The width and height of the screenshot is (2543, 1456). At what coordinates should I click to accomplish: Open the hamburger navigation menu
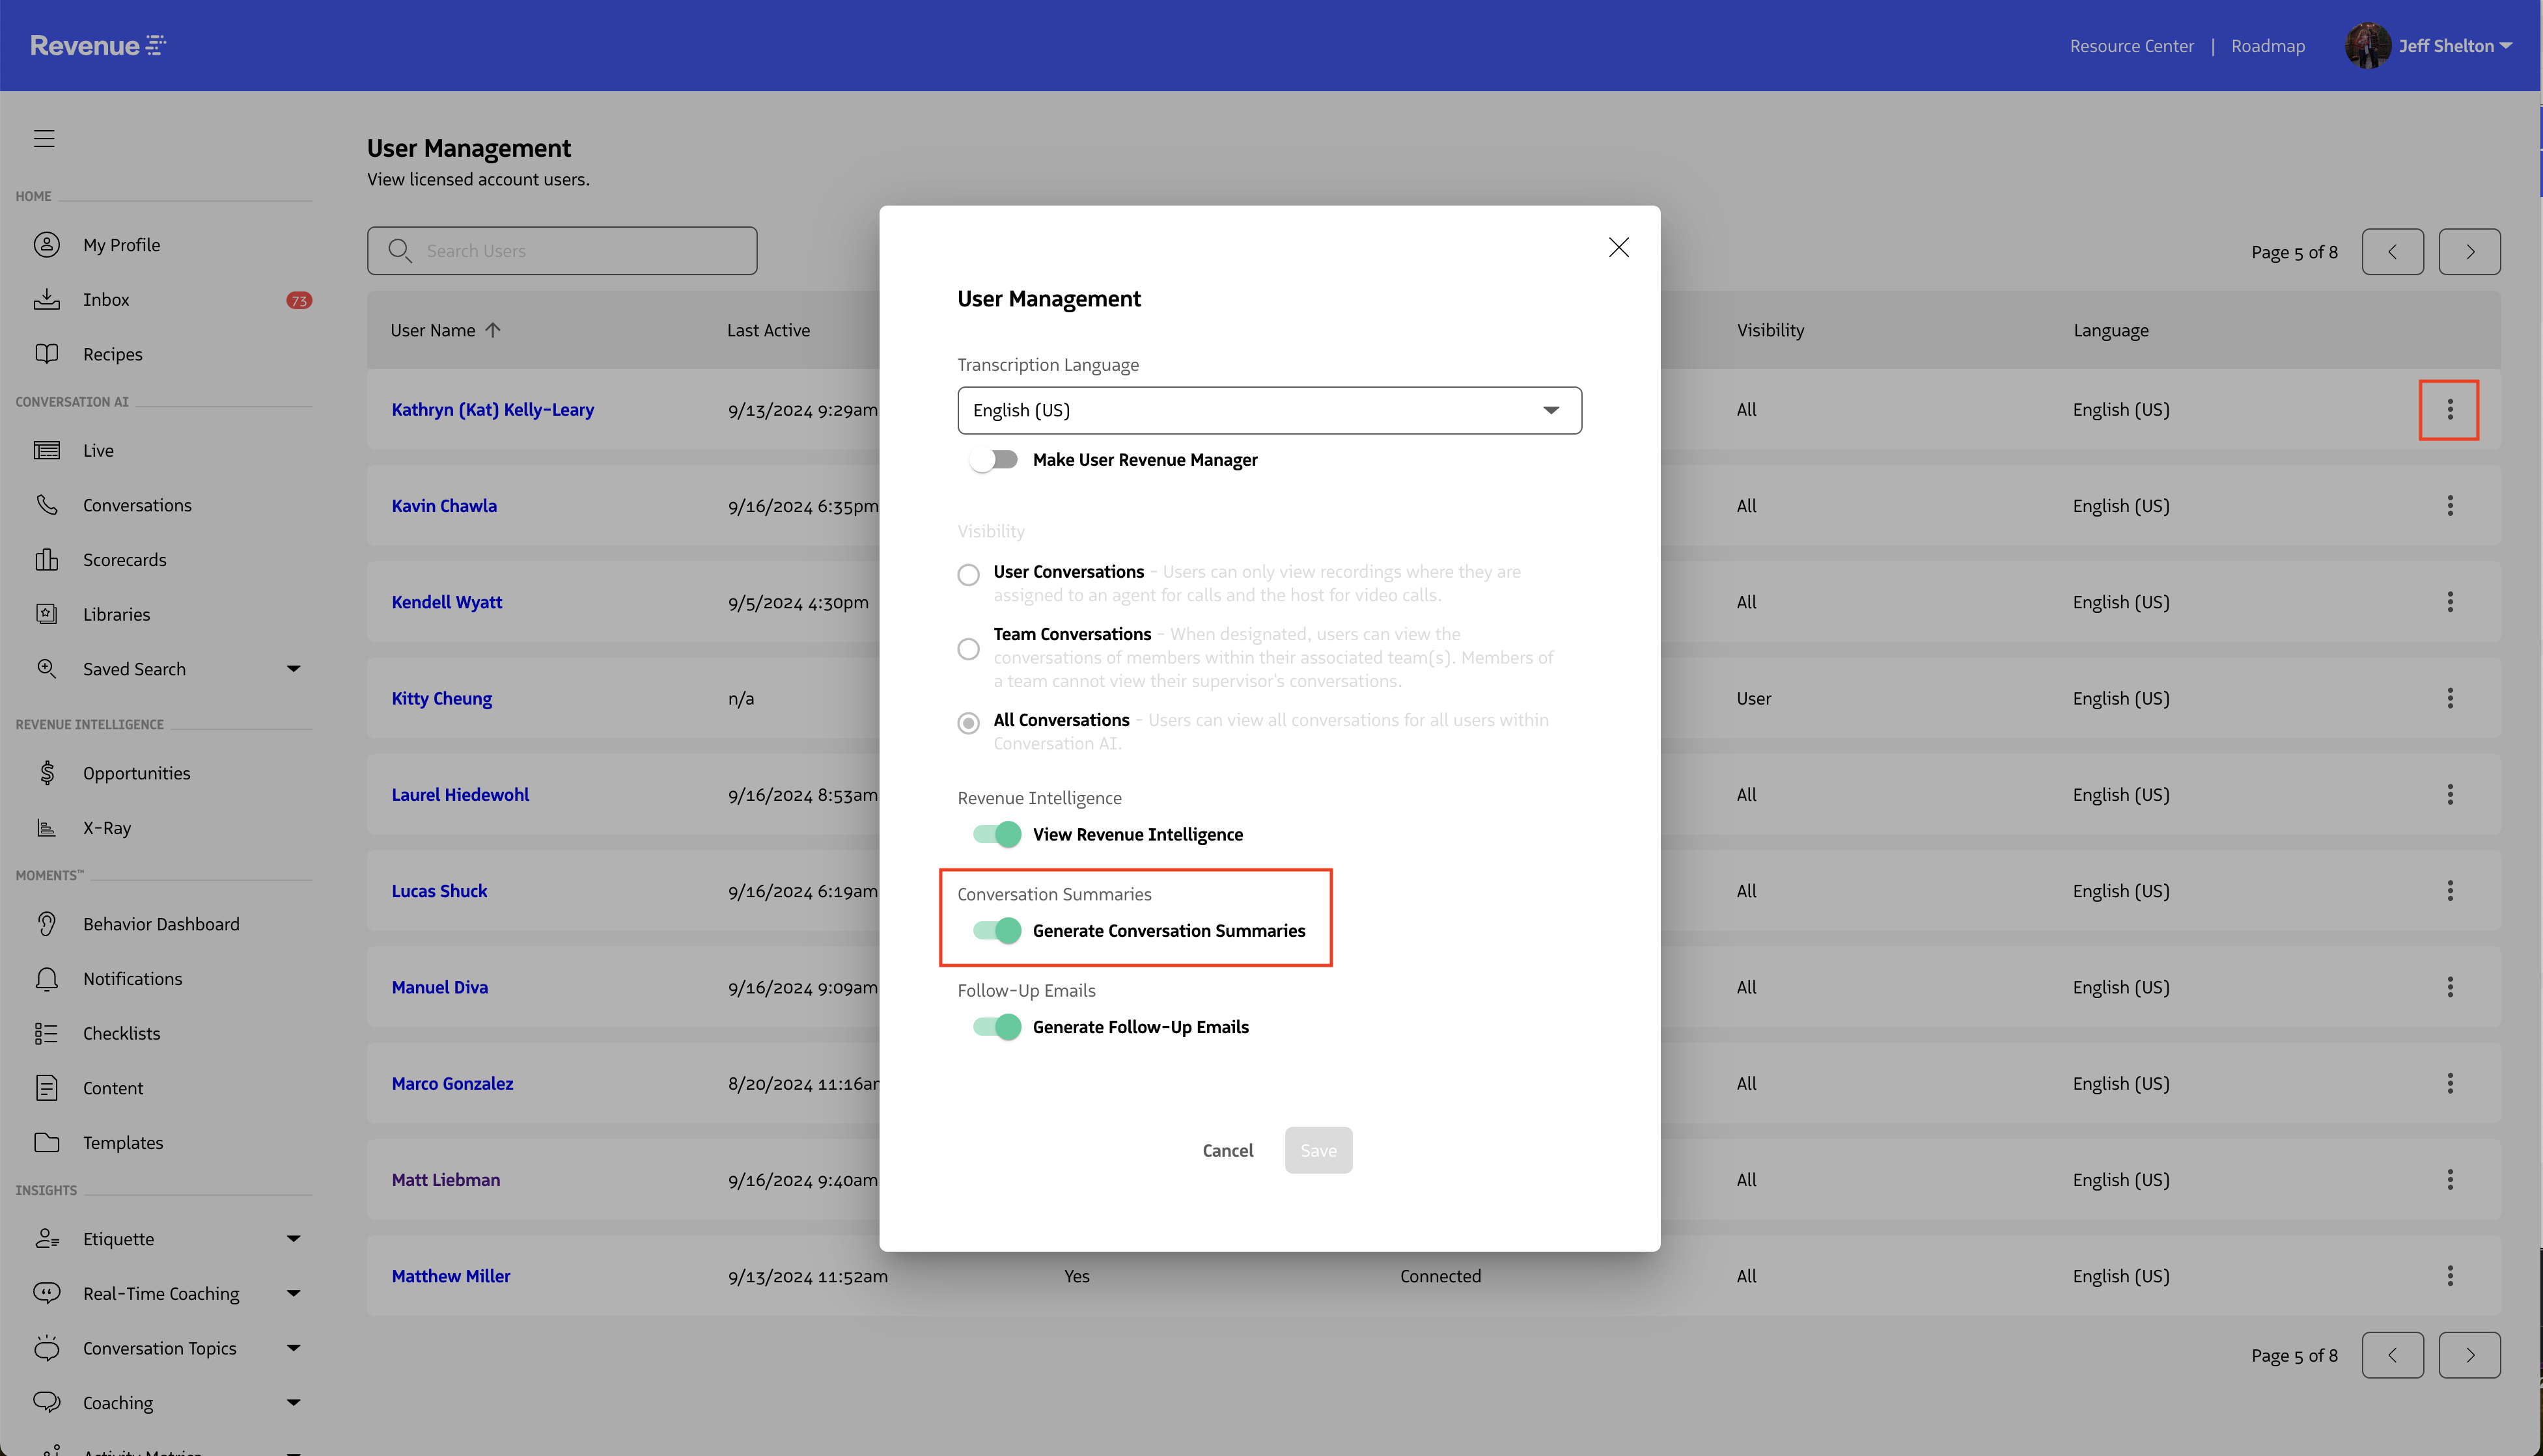tap(44, 138)
